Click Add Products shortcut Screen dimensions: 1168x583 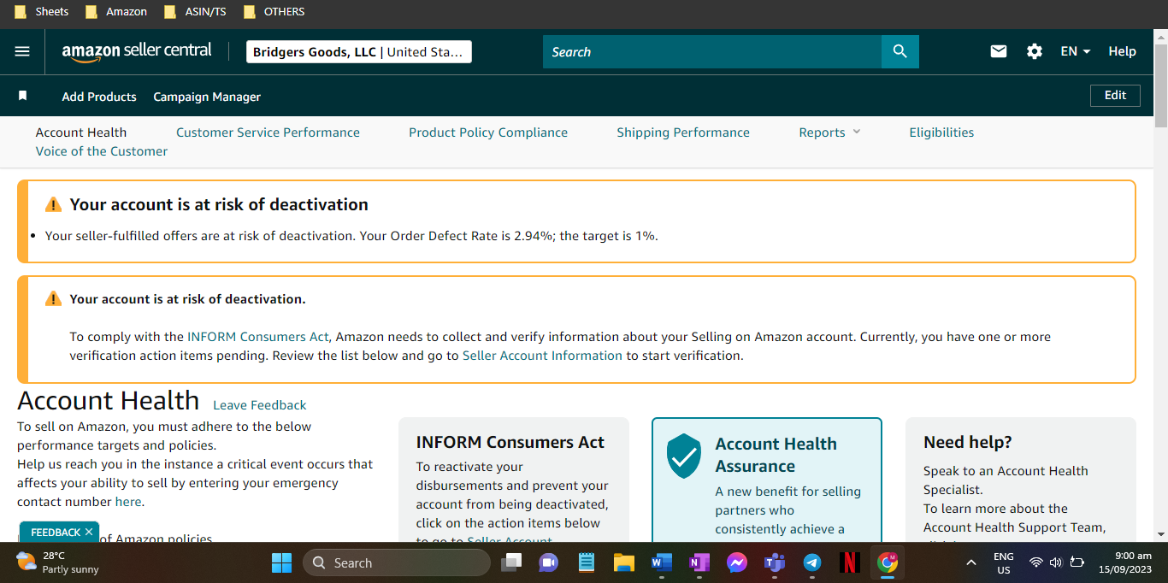point(99,97)
